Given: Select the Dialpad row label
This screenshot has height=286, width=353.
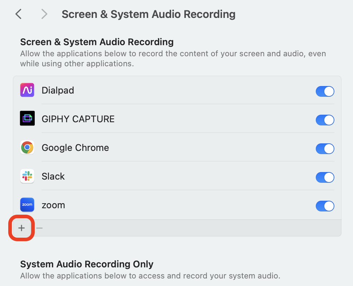Looking at the screenshot, I should tap(58, 90).
